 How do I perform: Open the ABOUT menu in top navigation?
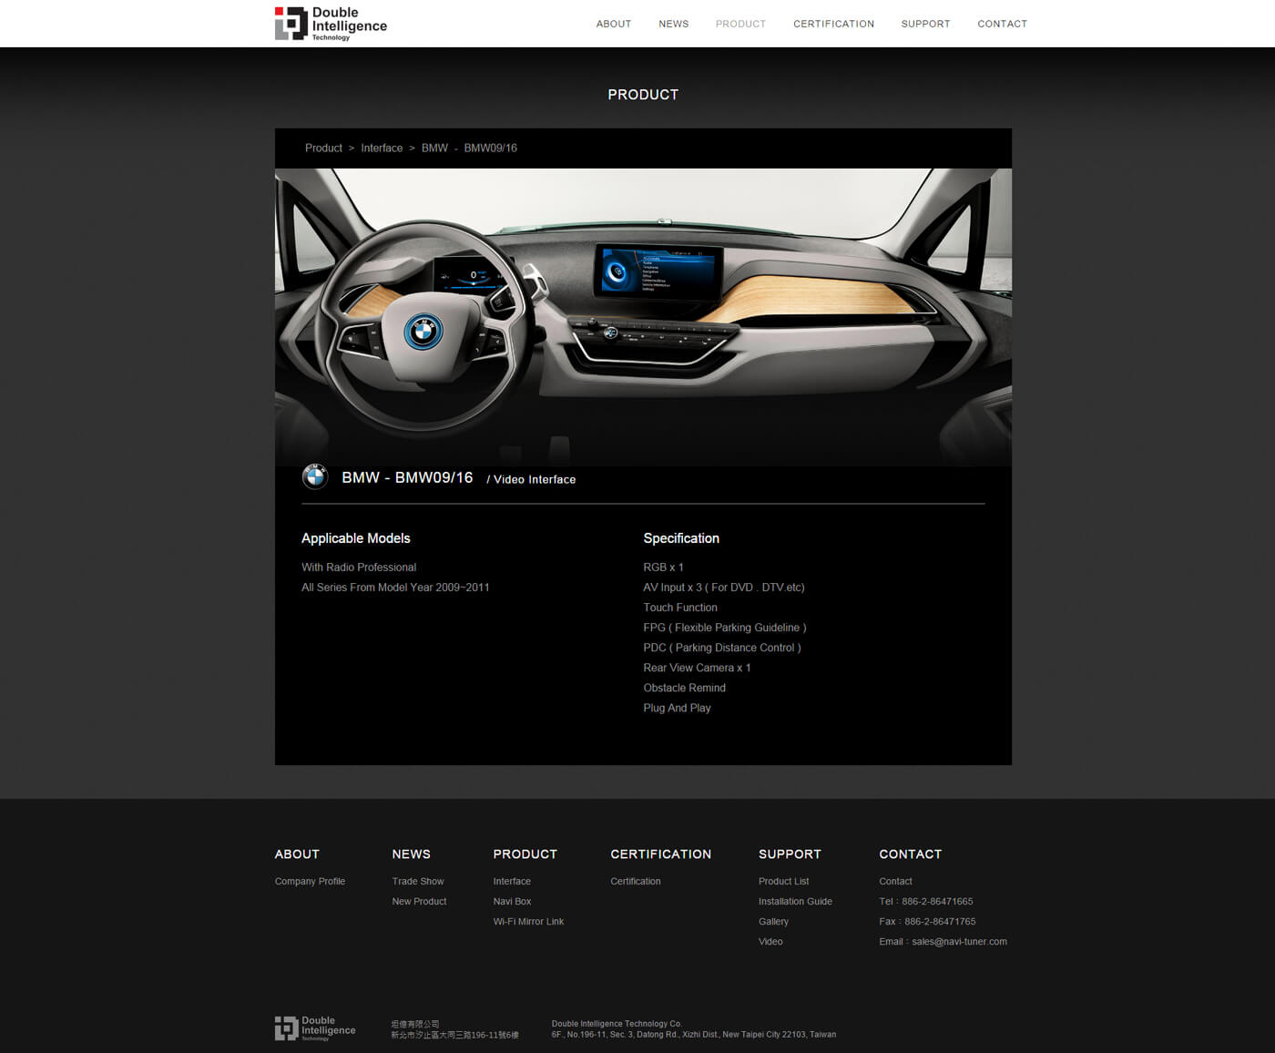pyautogui.click(x=614, y=24)
